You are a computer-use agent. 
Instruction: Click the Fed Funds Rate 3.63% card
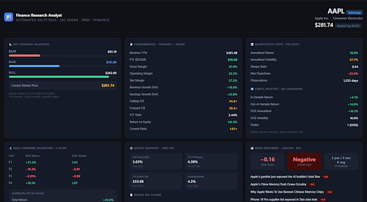[156, 161]
